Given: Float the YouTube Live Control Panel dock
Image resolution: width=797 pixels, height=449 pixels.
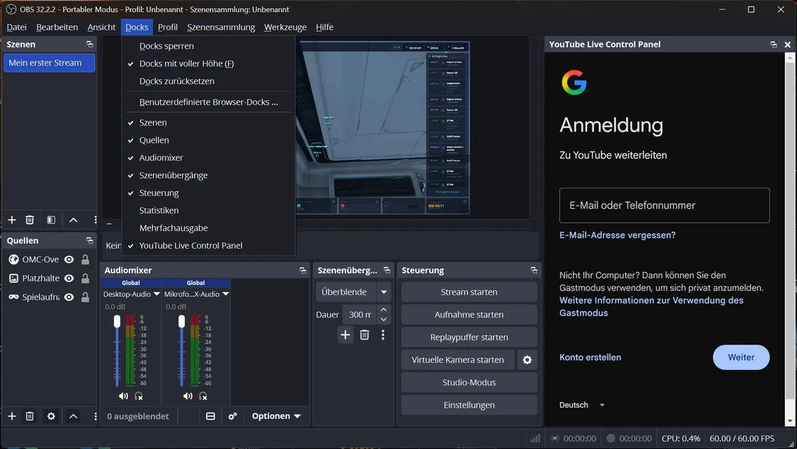Looking at the screenshot, I should tap(774, 45).
